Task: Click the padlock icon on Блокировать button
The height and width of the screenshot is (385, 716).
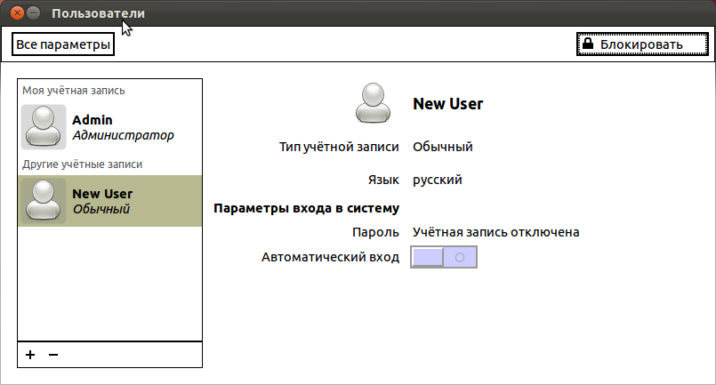Action: 588,44
